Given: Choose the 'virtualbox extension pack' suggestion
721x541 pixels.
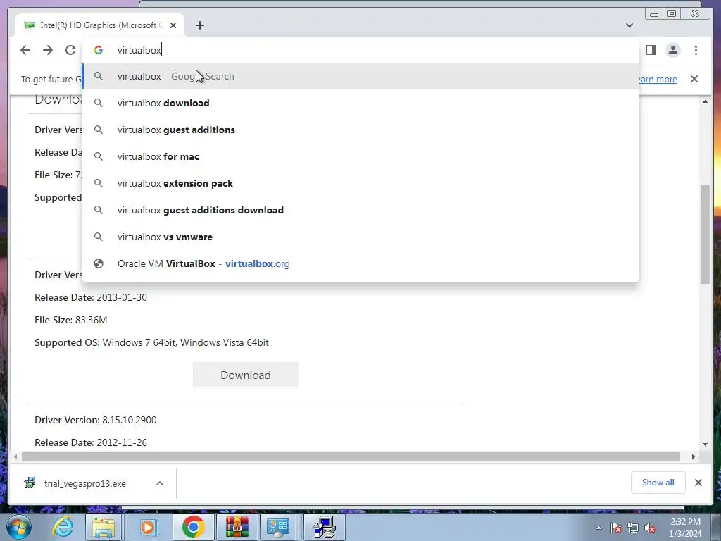Looking at the screenshot, I should point(360,183).
